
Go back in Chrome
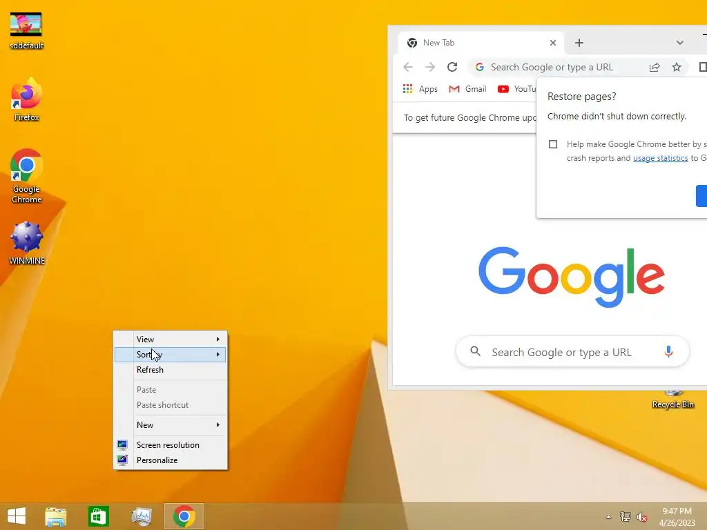(x=408, y=67)
